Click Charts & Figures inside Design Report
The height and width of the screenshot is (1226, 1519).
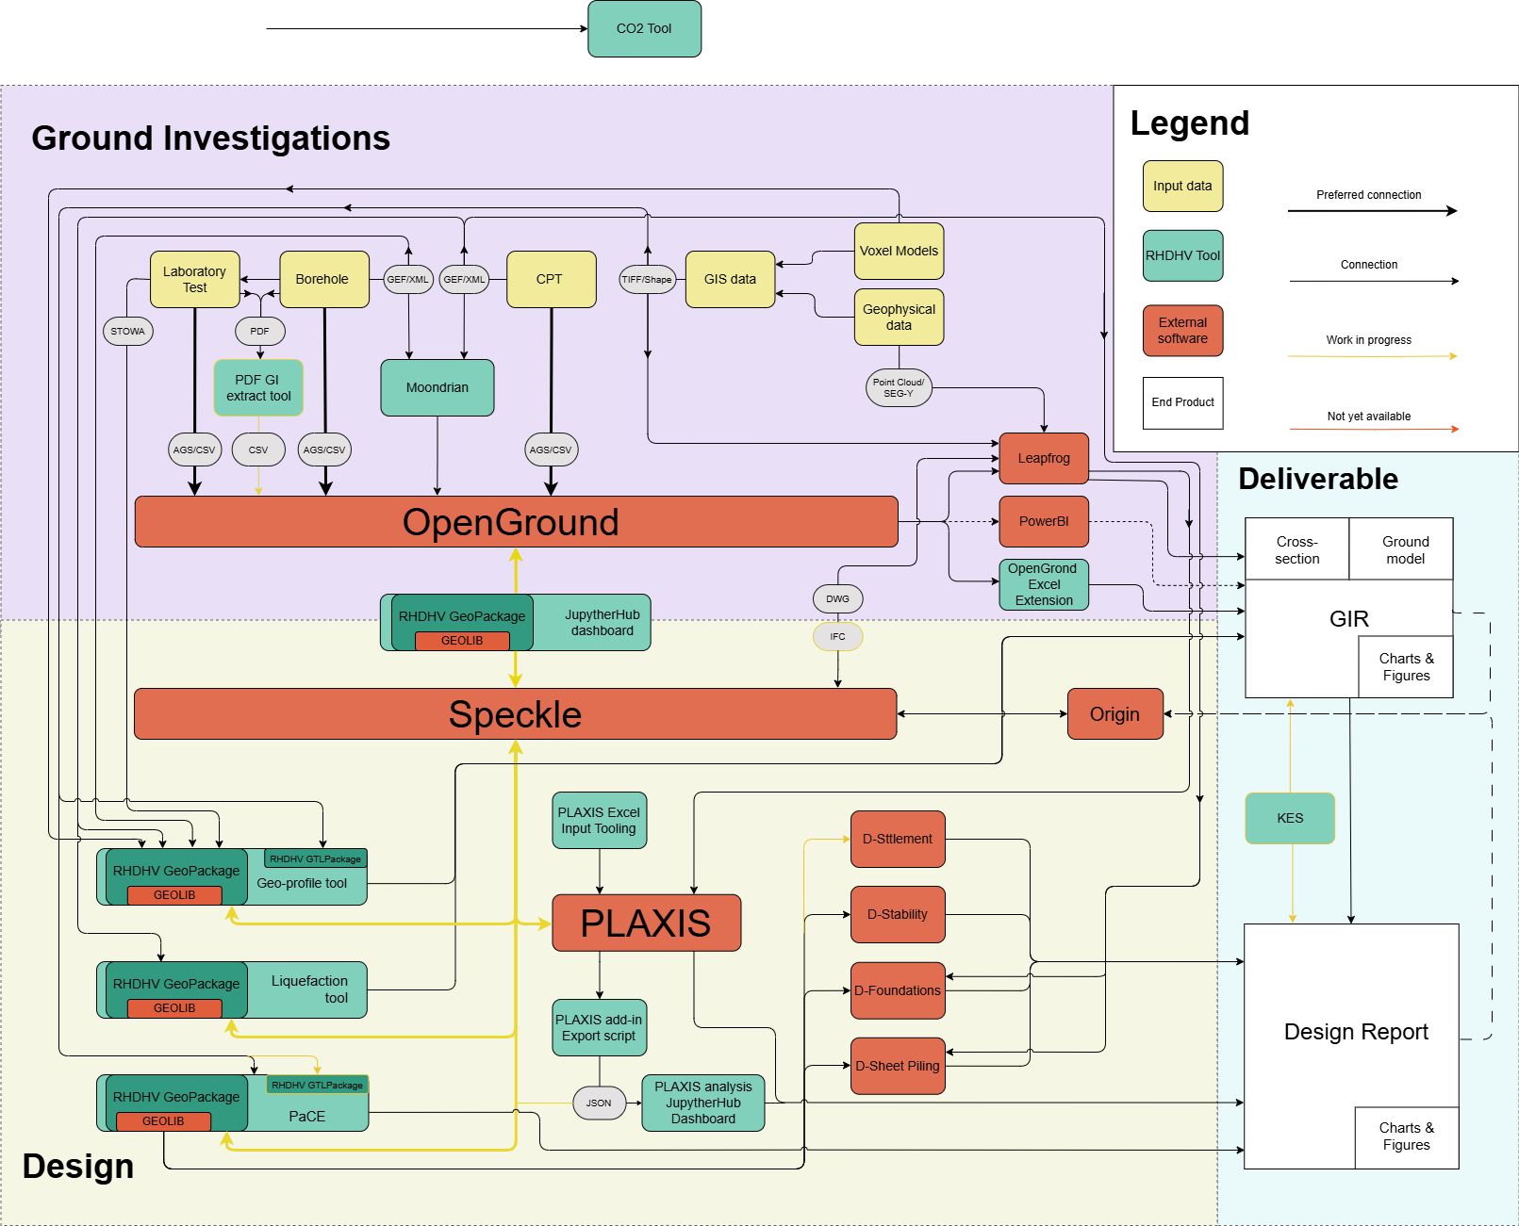point(1406,1136)
